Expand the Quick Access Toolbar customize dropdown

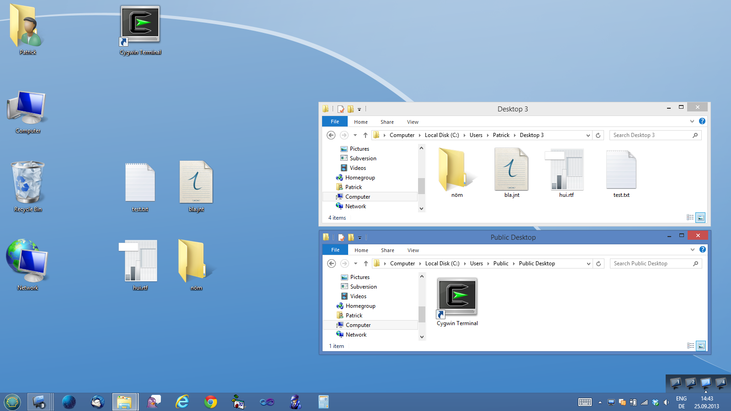pos(360,109)
